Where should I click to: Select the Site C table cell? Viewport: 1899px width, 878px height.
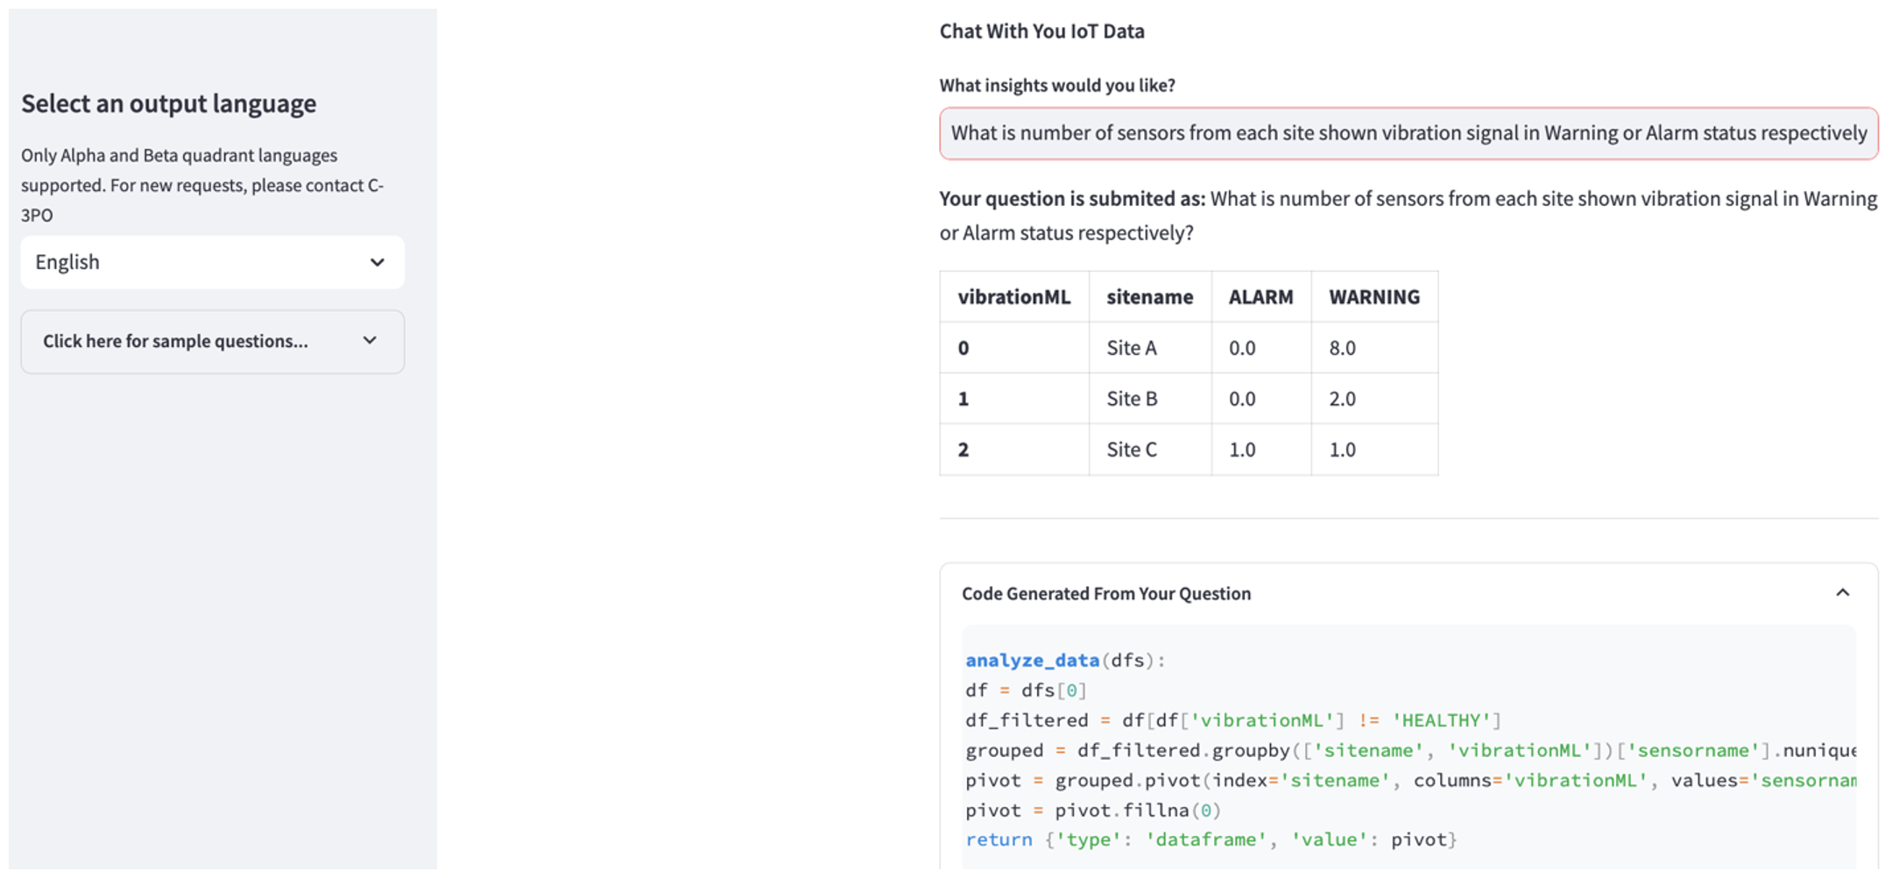point(1132,450)
